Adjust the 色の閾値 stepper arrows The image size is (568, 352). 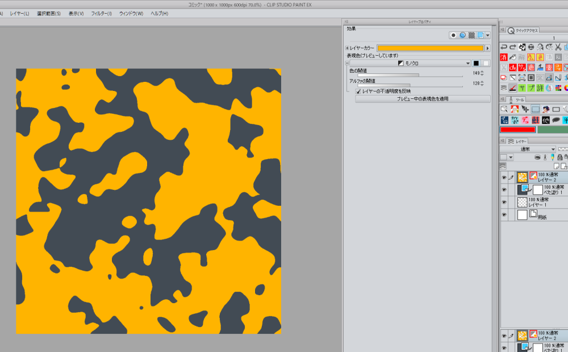point(482,73)
